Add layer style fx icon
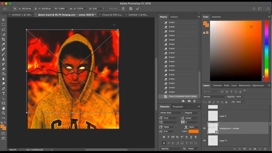 pyautogui.click(x=240, y=149)
